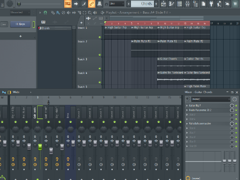Show patterns in picker via piano icon
Image resolution: width=240 pixels, height=180 pixels.
(43, 22)
